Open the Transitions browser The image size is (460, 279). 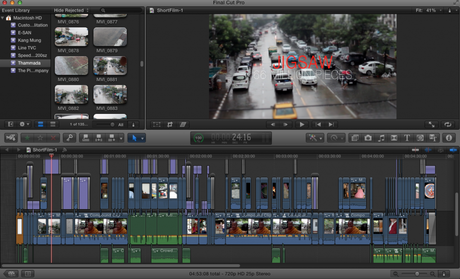(x=394, y=138)
